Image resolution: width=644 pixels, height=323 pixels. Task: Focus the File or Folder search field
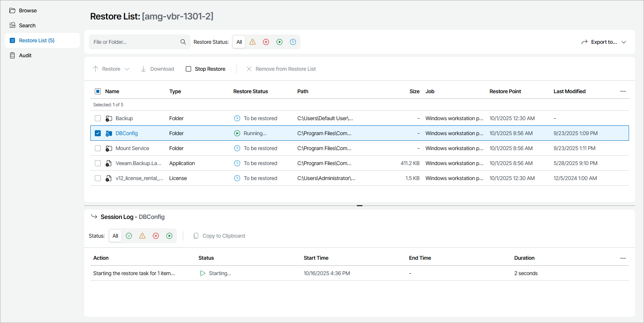click(x=135, y=42)
